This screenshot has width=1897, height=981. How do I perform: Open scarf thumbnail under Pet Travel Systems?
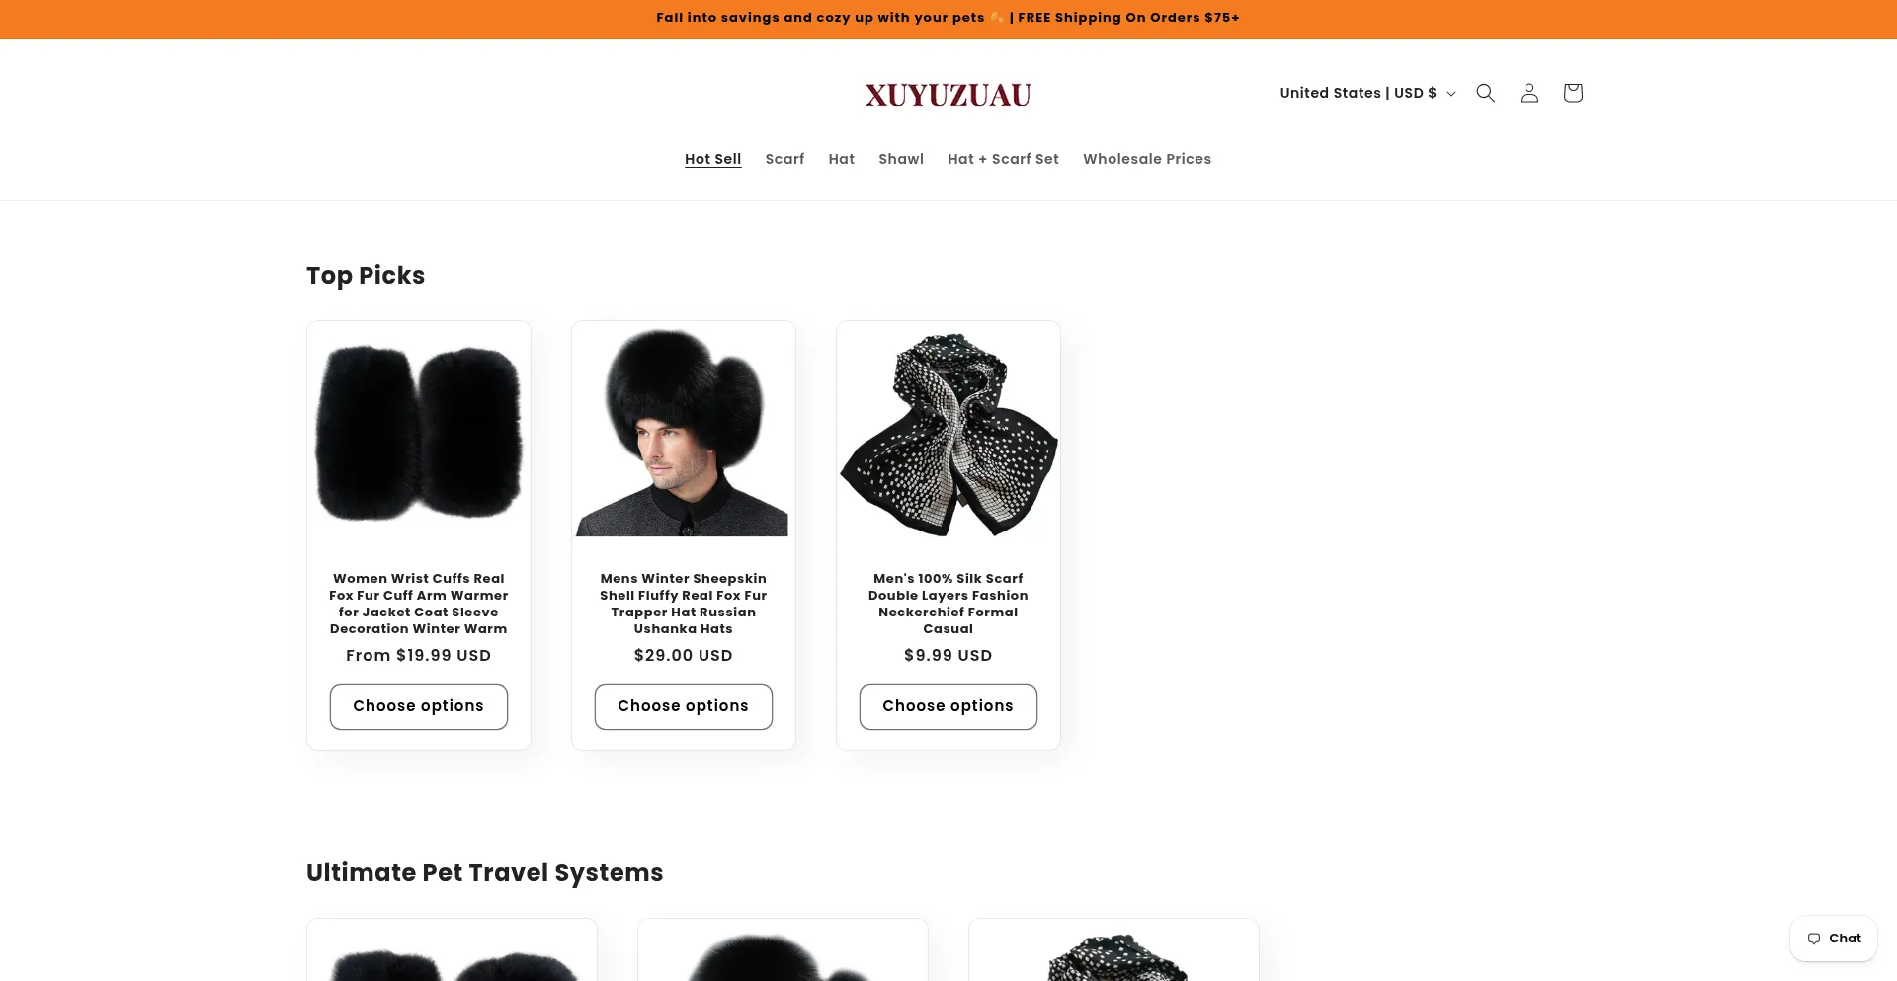tap(1113, 952)
